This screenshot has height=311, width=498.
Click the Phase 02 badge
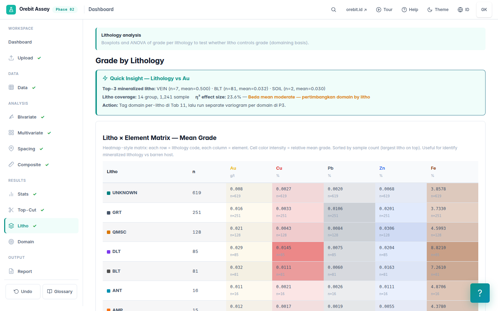65,10
